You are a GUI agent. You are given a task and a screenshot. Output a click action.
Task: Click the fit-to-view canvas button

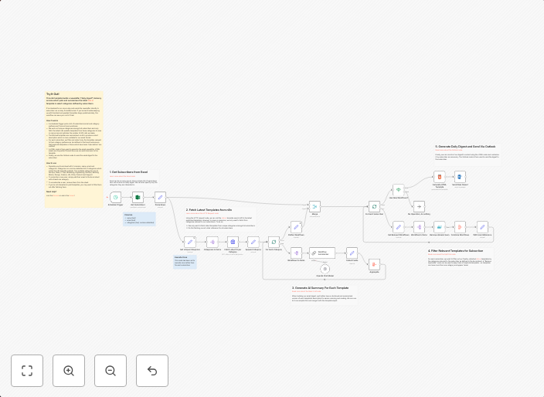point(27,371)
